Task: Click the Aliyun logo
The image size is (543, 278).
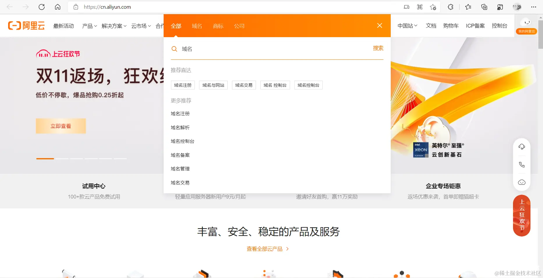Action: click(26, 26)
